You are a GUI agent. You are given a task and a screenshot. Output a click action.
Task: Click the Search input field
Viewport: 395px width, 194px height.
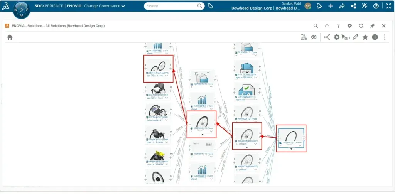click(171, 6)
